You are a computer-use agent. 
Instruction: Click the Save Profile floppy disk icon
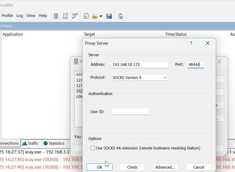109,16
